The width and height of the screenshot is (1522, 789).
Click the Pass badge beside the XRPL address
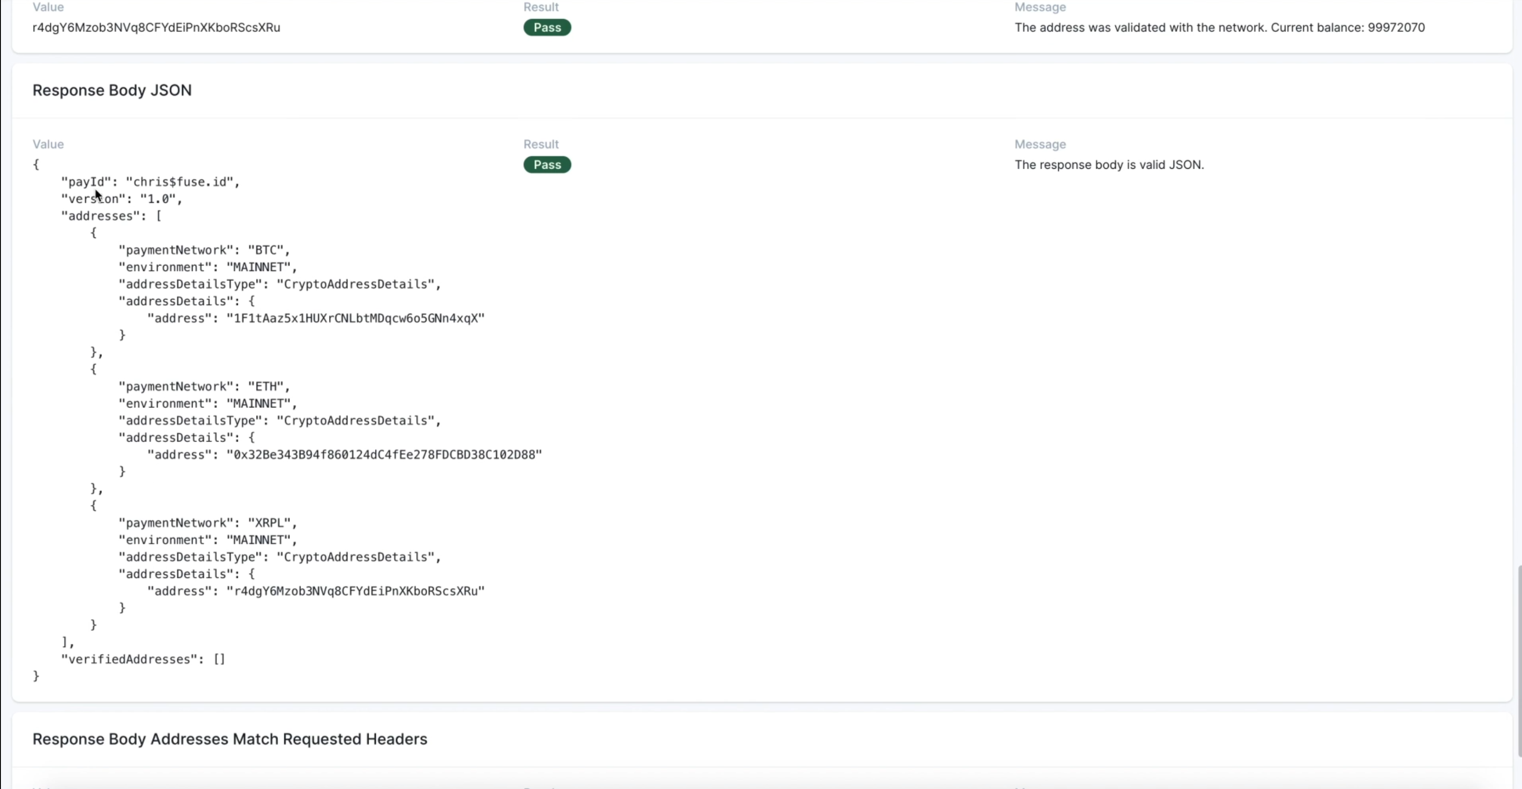pos(546,28)
